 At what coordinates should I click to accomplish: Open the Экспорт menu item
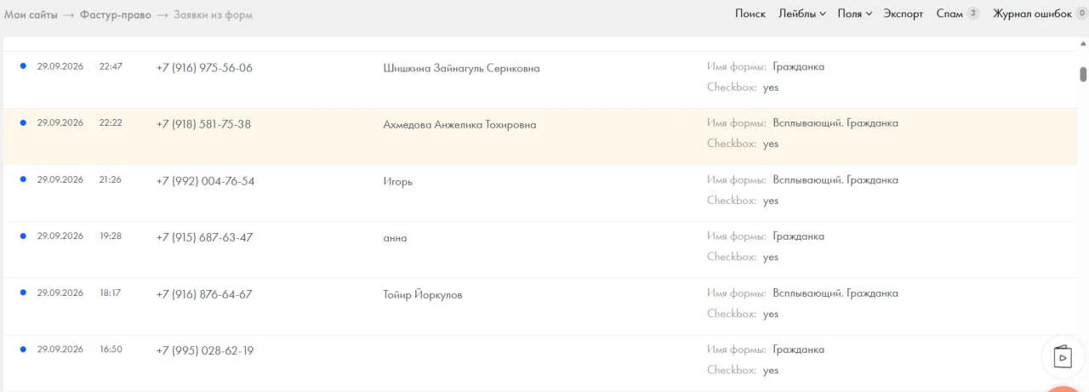[x=903, y=14]
